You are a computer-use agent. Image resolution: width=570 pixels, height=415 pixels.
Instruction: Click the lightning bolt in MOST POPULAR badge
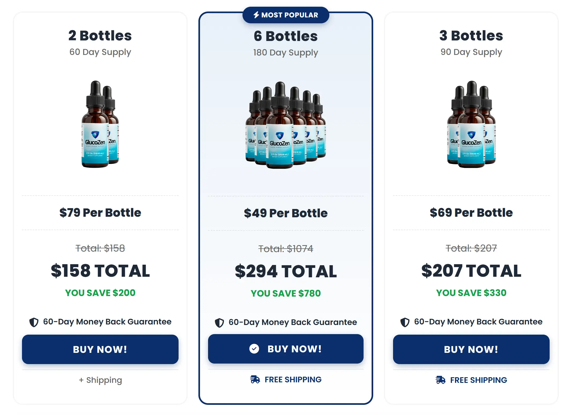(x=256, y=15)
